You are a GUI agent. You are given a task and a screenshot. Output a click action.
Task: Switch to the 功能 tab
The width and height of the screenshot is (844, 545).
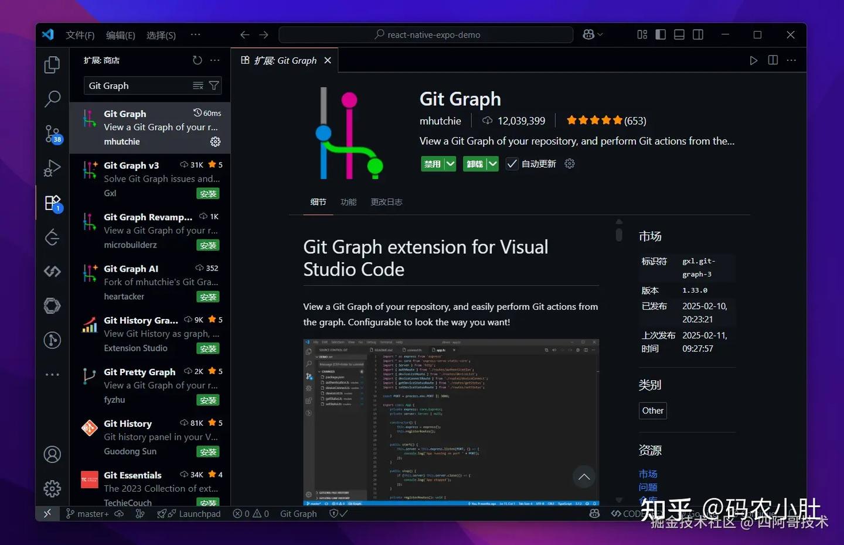point(349,202)
